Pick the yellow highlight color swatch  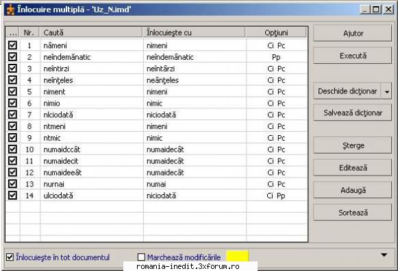(237, 257)
